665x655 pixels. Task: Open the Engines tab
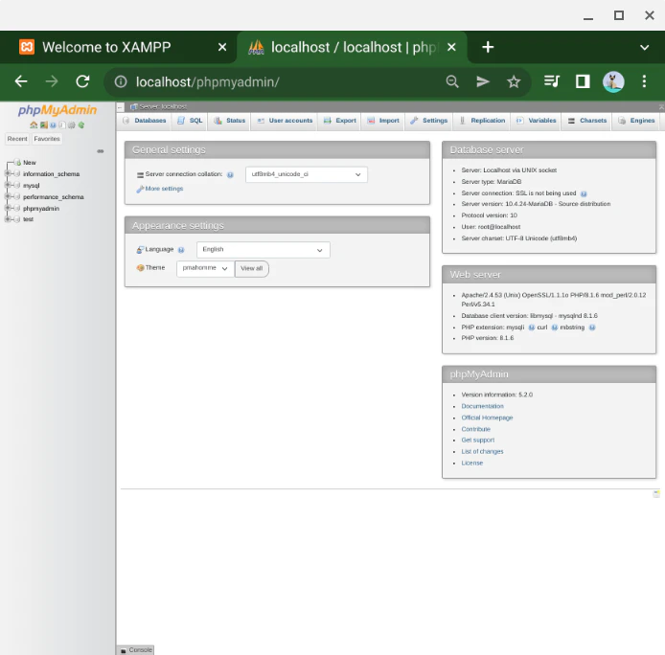coord(637,121)
